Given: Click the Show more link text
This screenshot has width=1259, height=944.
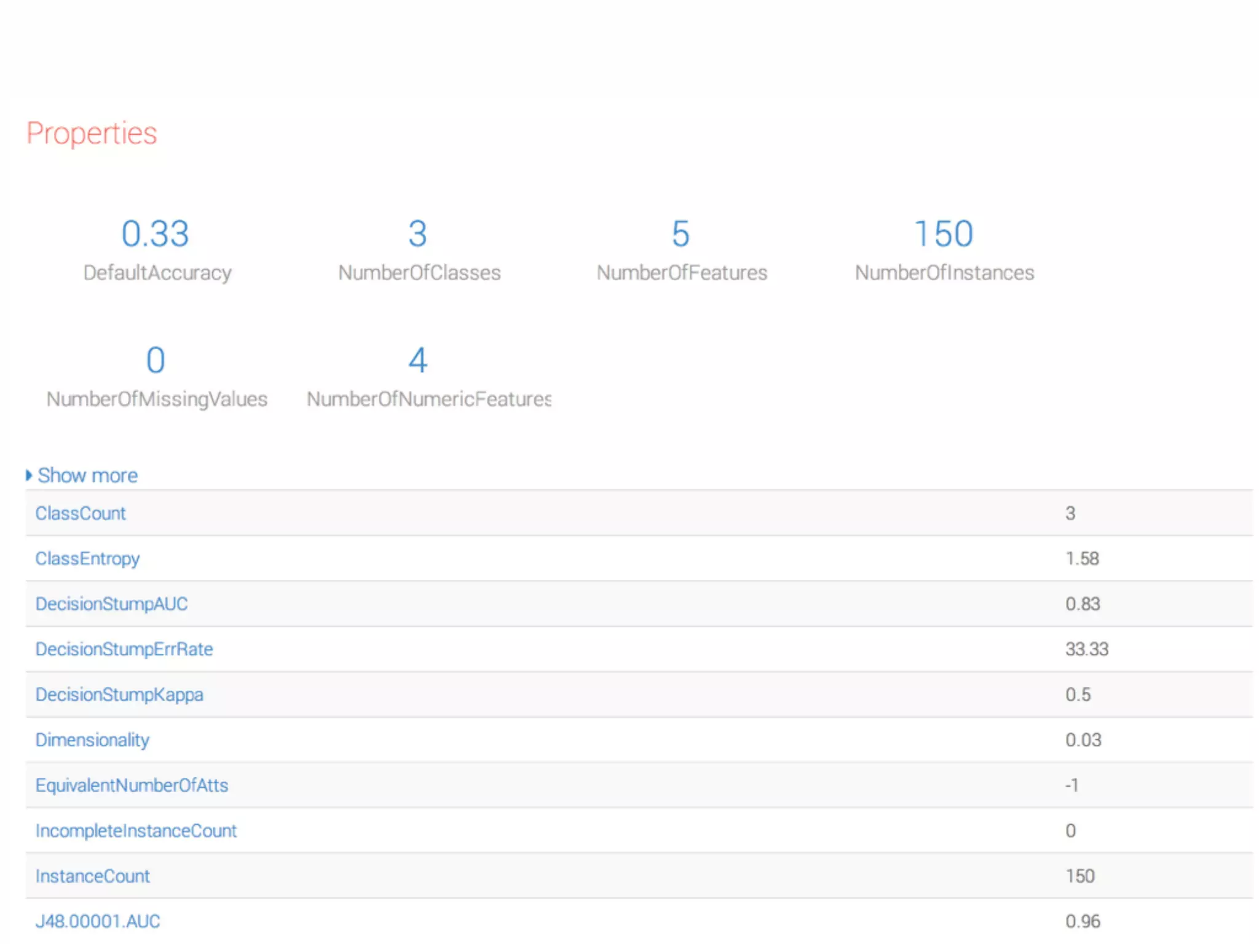Looking at the screenshot, I should (x=87, y=475).
